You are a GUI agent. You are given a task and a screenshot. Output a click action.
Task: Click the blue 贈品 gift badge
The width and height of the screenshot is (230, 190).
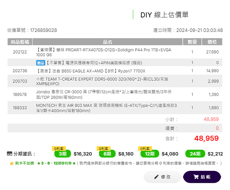click(41, 63)
